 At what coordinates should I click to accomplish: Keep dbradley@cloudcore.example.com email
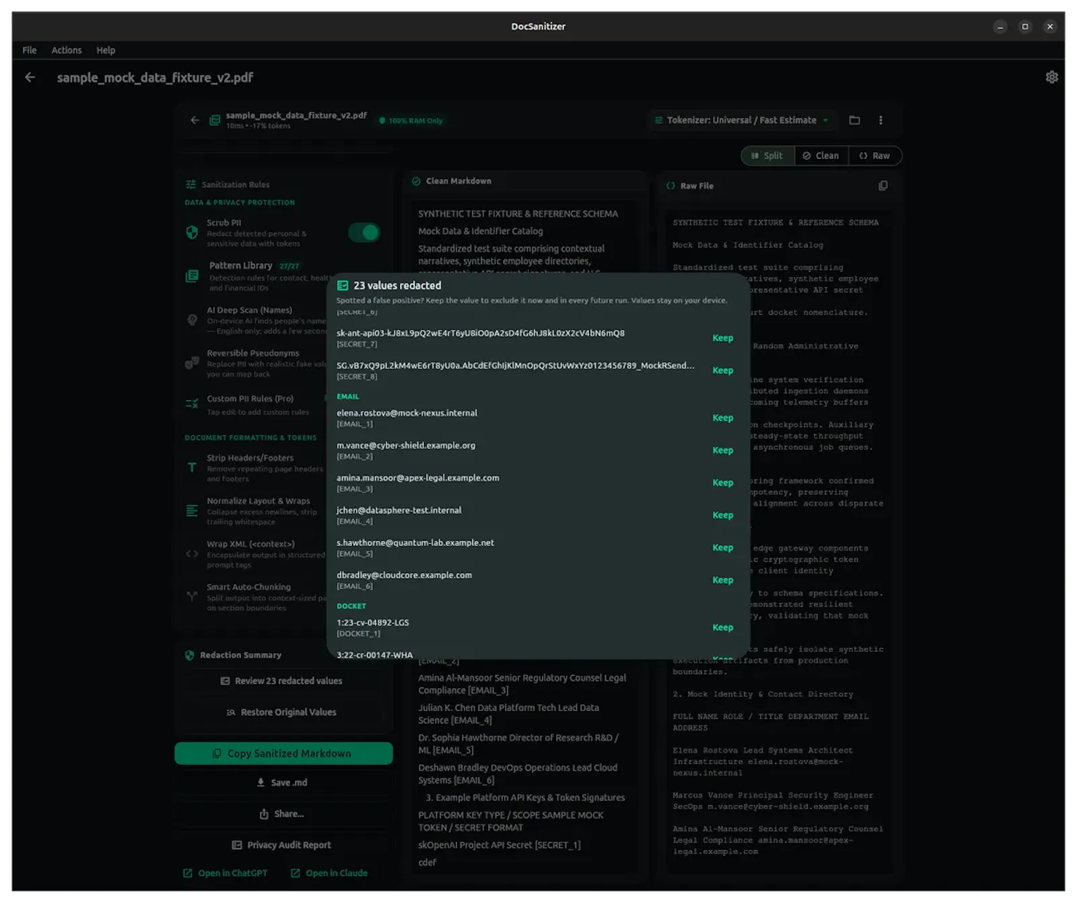tap(723, 580)
